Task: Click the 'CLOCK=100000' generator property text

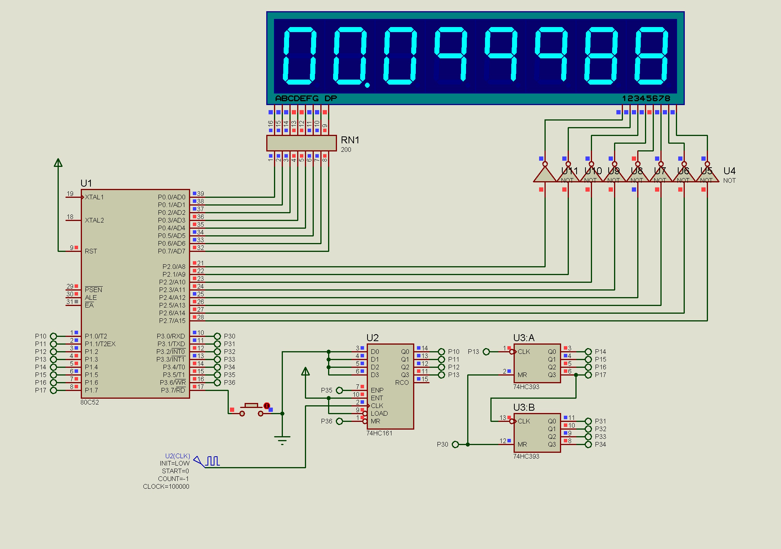Action: [166, 486]
